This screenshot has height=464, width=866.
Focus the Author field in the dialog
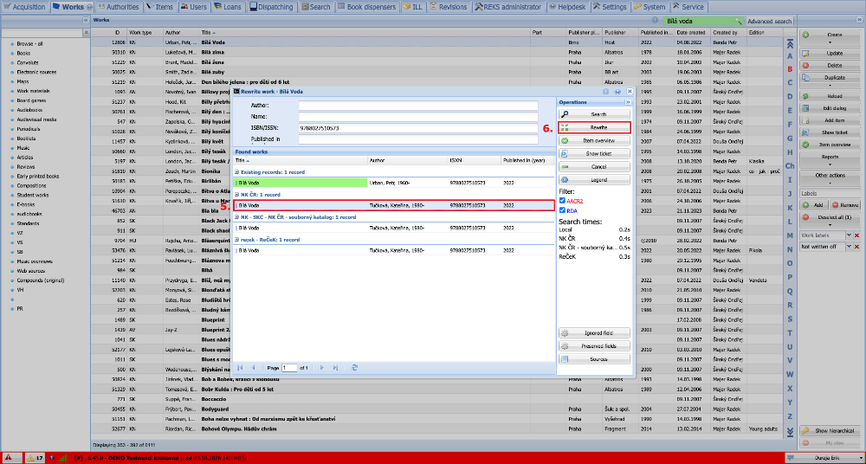pos(418,106)
